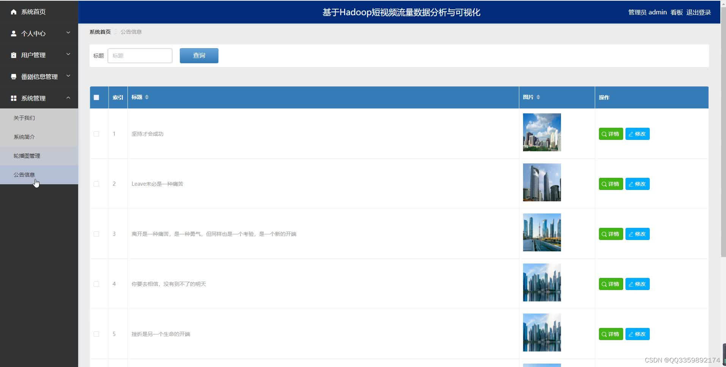Click the 系统首页 breadcrumb link
Screen dimensions: 726x367
[100, 32]
